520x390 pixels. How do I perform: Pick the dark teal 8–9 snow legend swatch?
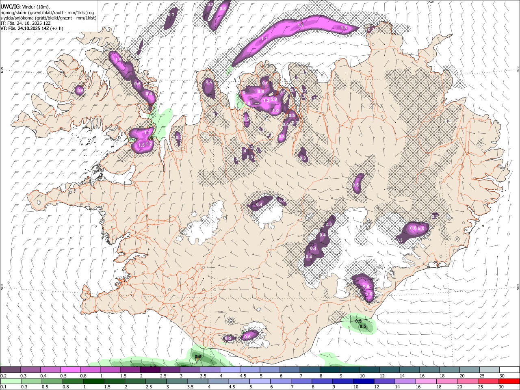tap(330, 370)
